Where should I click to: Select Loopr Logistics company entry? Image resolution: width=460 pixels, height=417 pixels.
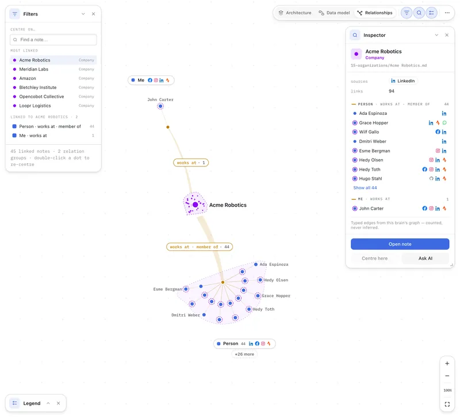tap(53, 106)
